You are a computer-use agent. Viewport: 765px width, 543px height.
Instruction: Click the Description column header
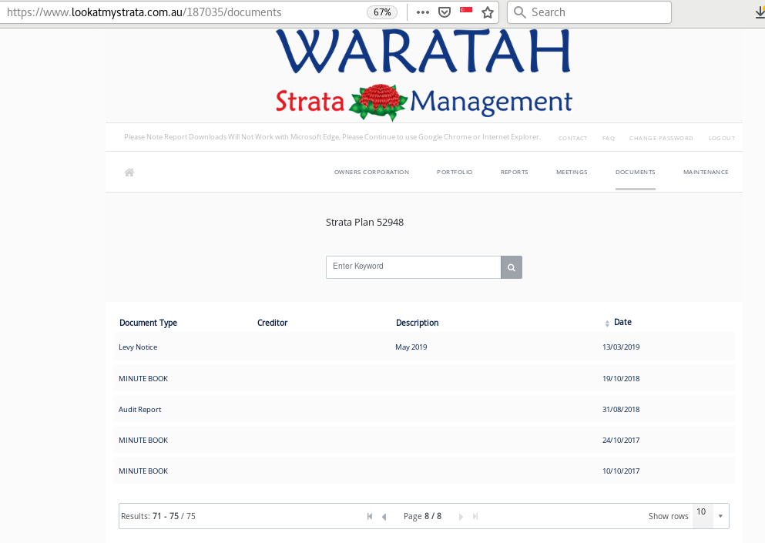click(417, 323)
